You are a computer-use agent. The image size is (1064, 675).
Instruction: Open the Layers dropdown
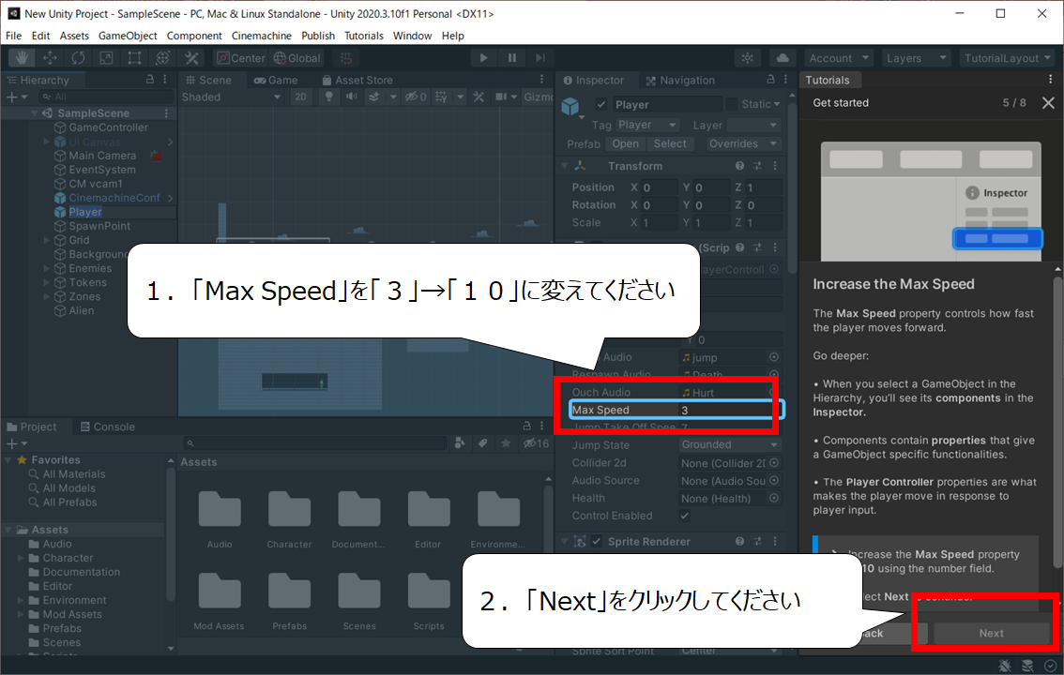click(916, 58)
